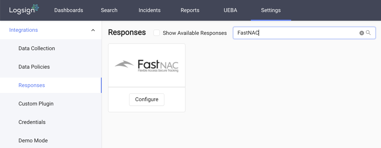Enable the Show Available Responses checkbox
This screenshot has height=148, width=381.
(157, 33)
